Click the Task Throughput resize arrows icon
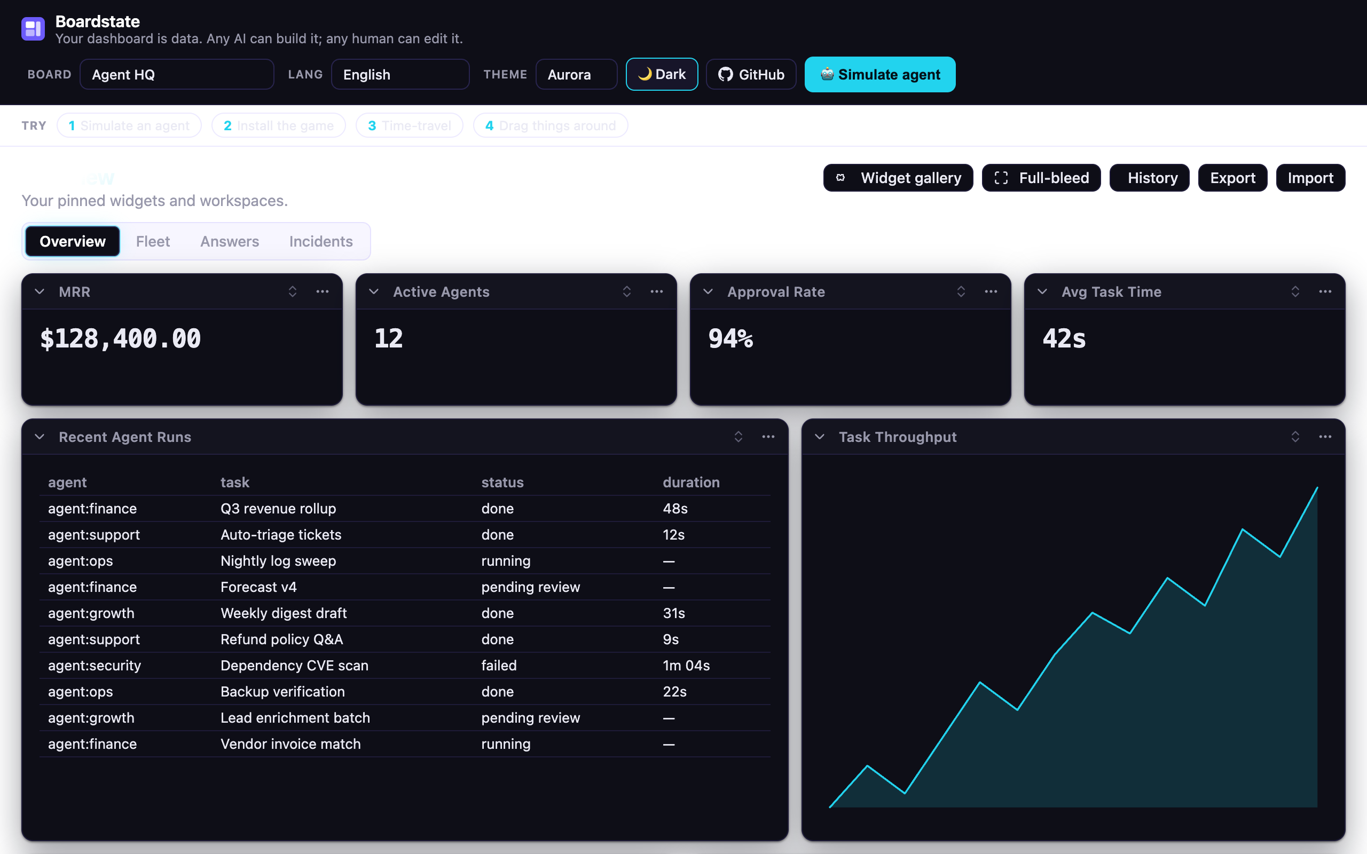The width and height of the screenshot is (1367, 854). [x=1295, y=437]
